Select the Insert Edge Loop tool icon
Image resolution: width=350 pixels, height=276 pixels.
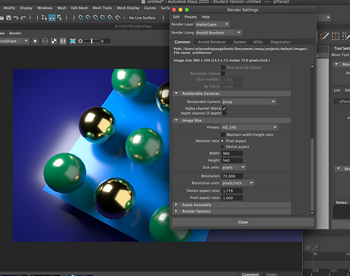pyautogui.click(x=336, y=37)
